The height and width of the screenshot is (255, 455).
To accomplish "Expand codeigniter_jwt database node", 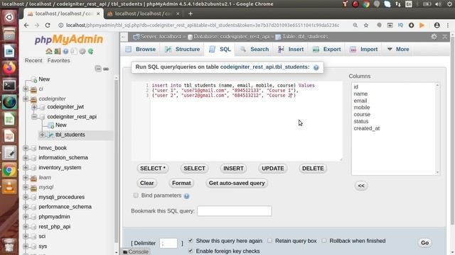I will [34, 107].
